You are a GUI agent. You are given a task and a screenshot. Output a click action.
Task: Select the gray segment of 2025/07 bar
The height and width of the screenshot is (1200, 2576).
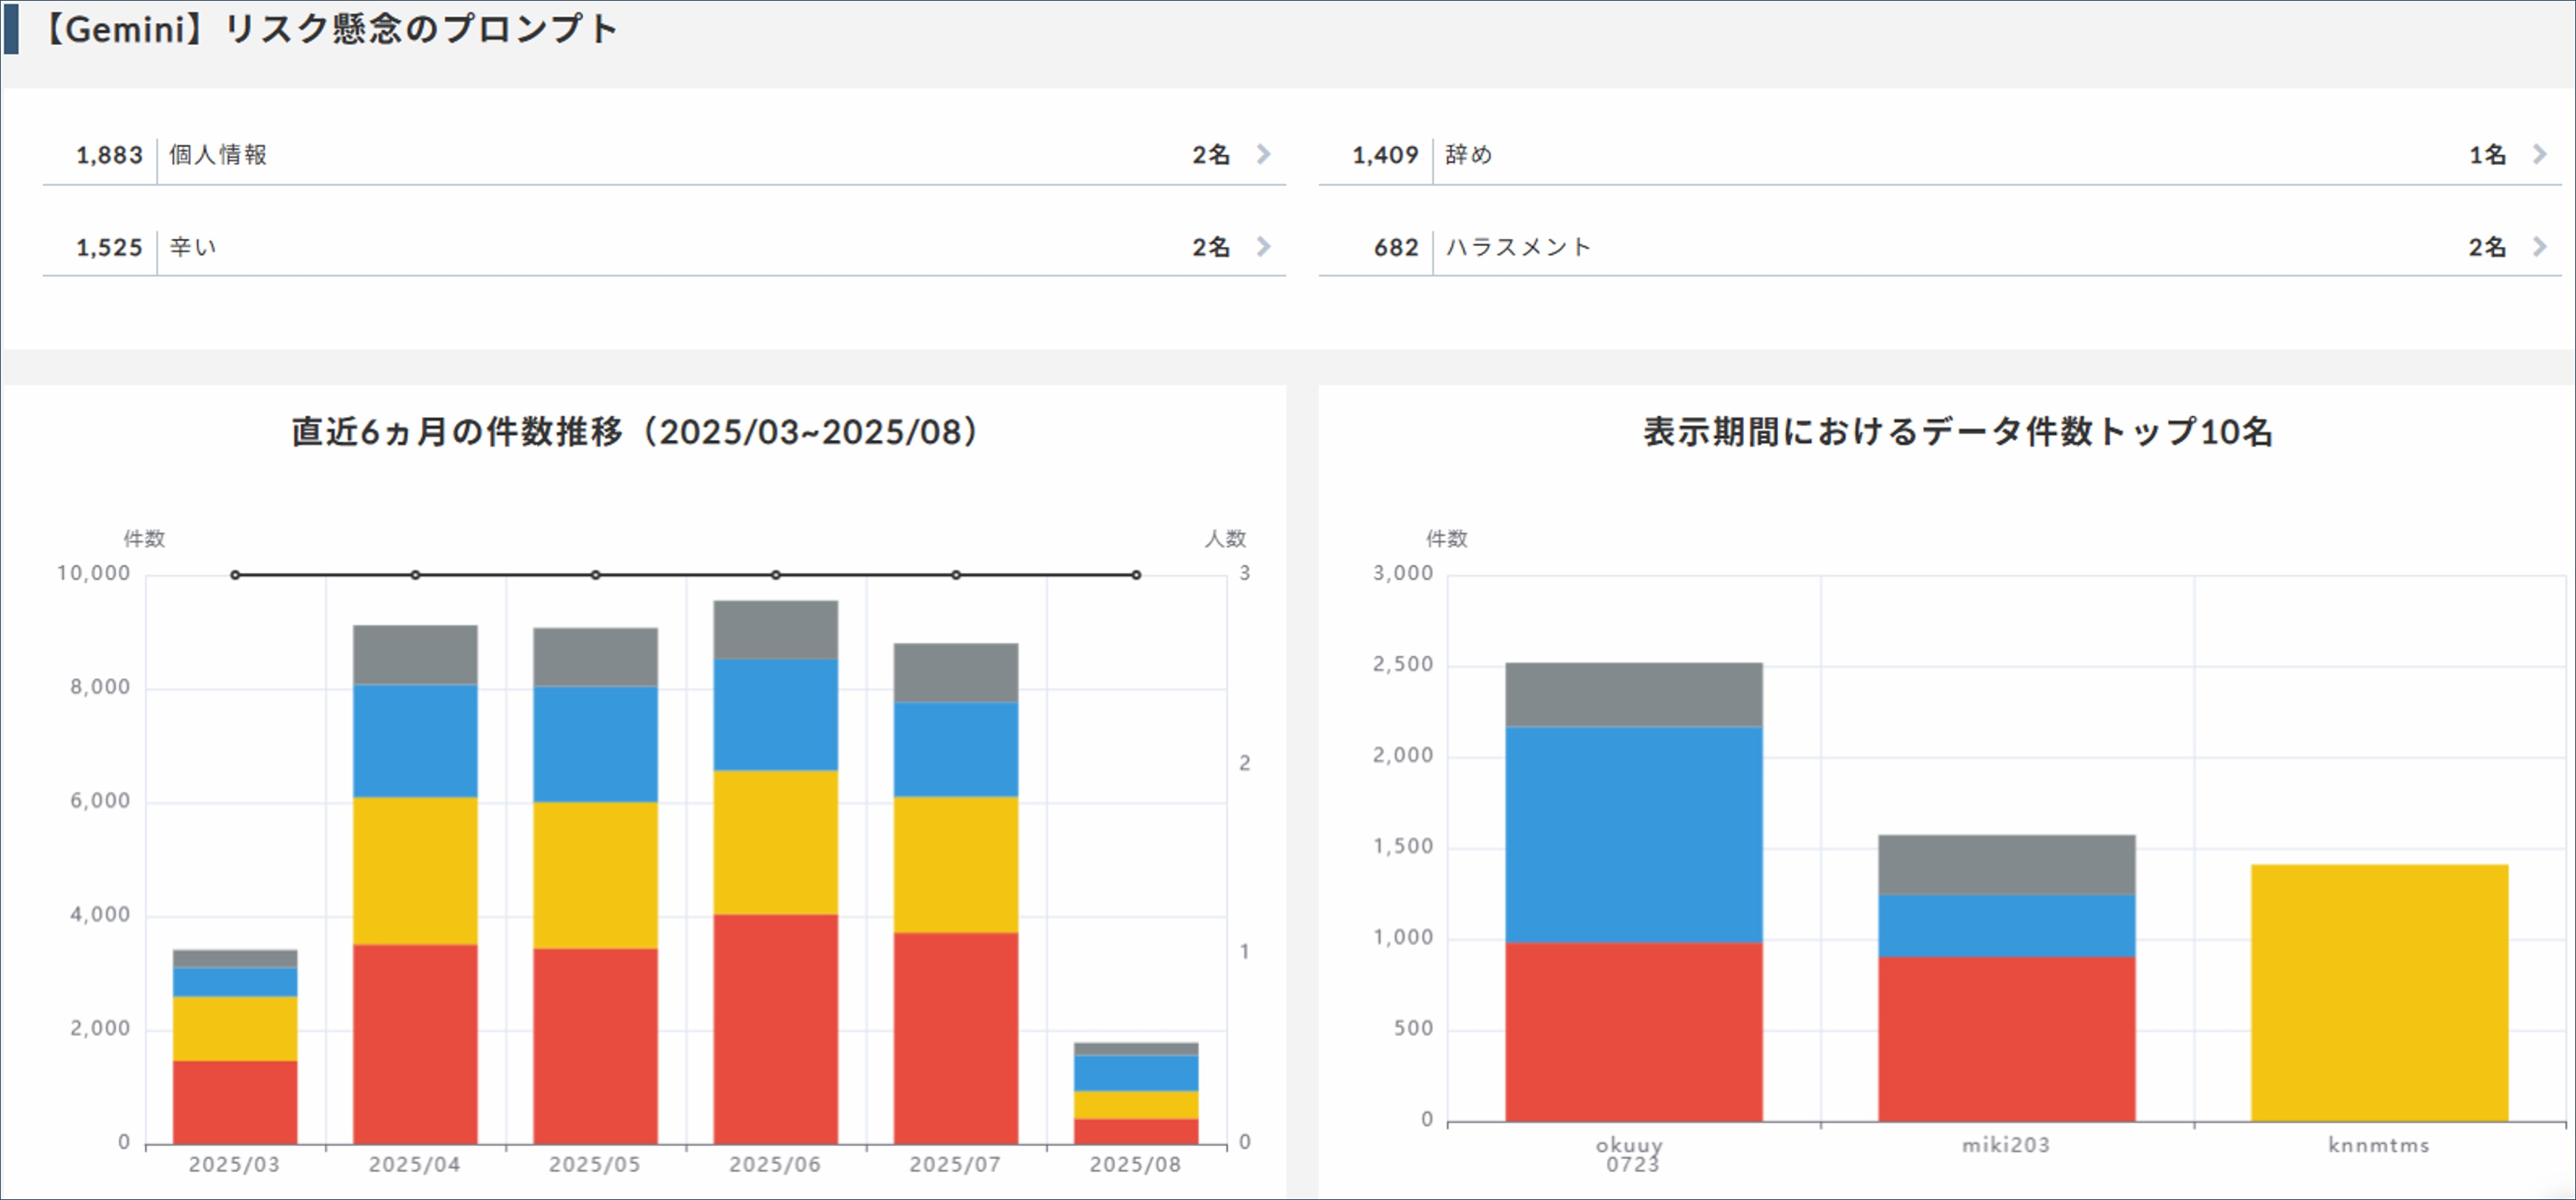956,673
